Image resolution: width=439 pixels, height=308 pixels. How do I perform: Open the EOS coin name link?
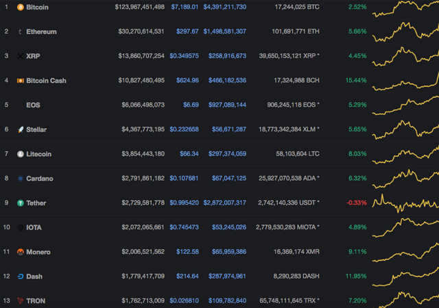[x=33, y=105]
